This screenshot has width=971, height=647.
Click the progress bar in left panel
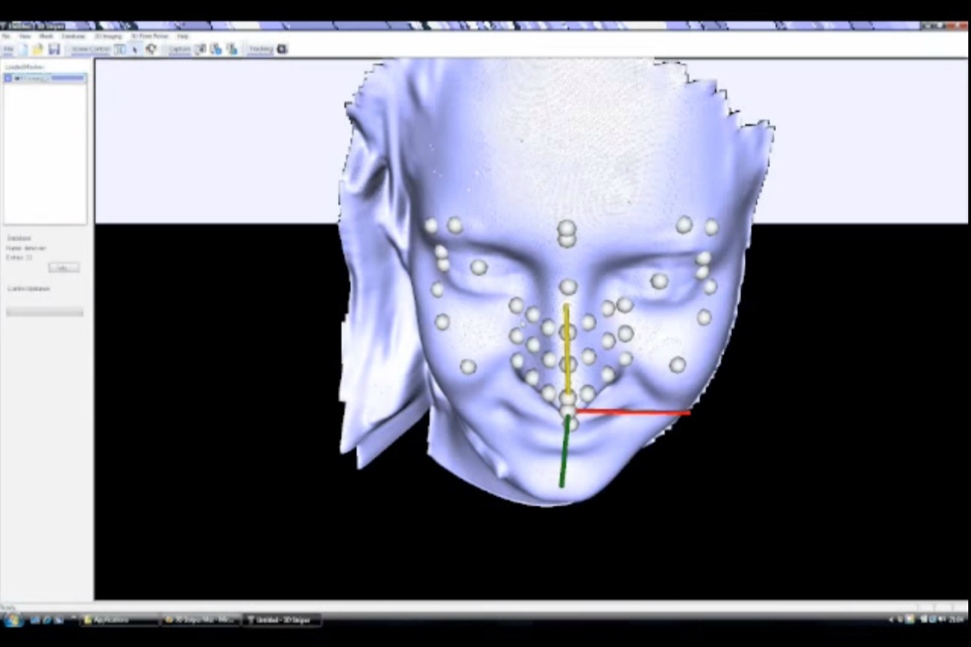(45, 312)
